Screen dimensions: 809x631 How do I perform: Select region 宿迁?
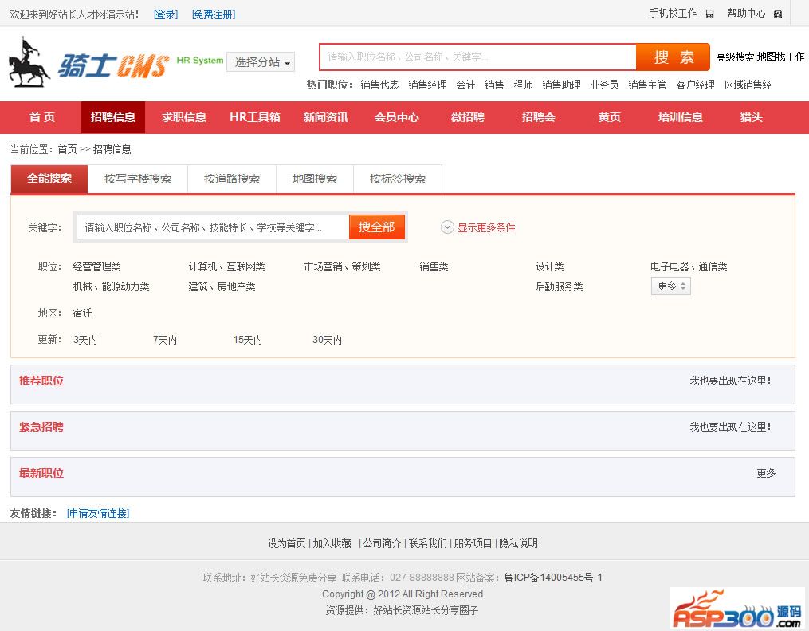pyautogui.click(x=83, y=314)
